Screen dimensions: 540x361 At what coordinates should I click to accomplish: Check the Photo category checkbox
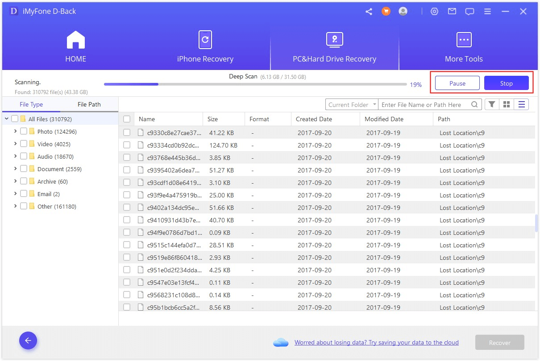coord(24,131)
